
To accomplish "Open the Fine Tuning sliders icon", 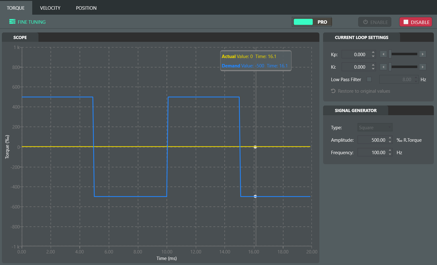I will pyautogui.click(x=12, y=22).
